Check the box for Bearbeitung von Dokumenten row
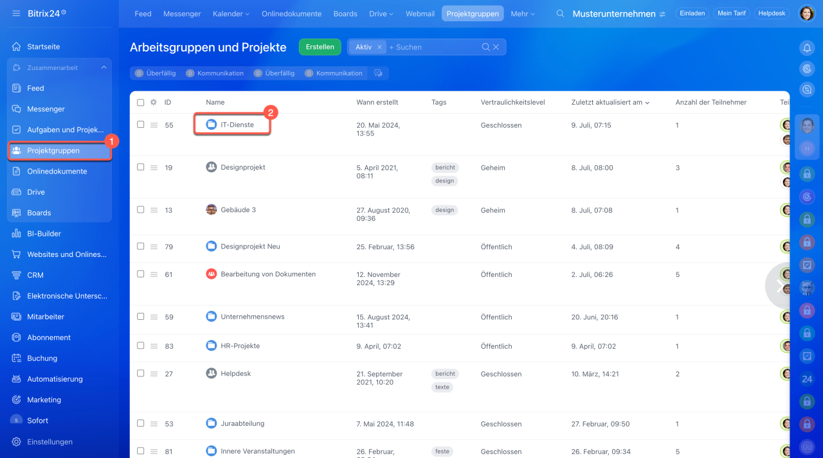Image resolution: width=823 pixels, height=458 pixels. [141, 274]
